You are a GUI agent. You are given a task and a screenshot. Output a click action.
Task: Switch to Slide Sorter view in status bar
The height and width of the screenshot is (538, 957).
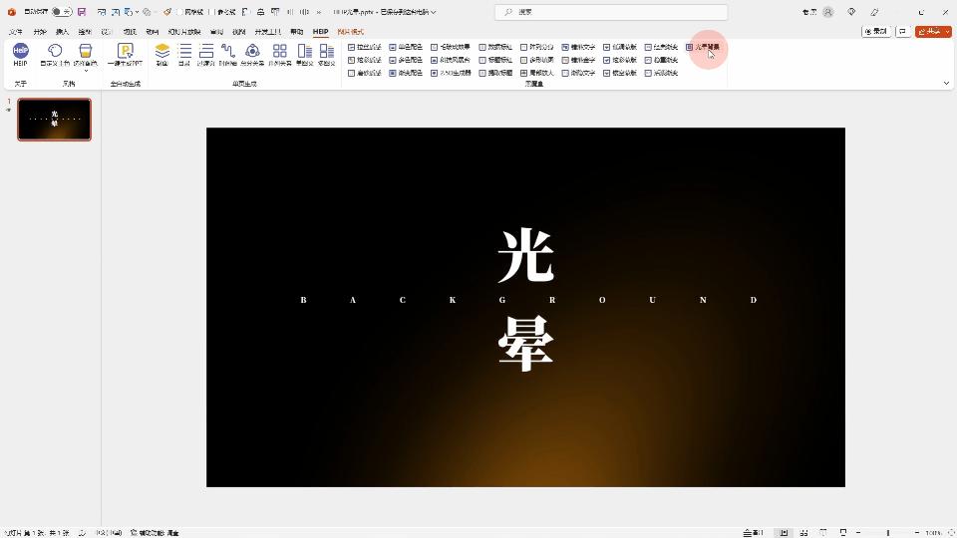pos(802,533)
